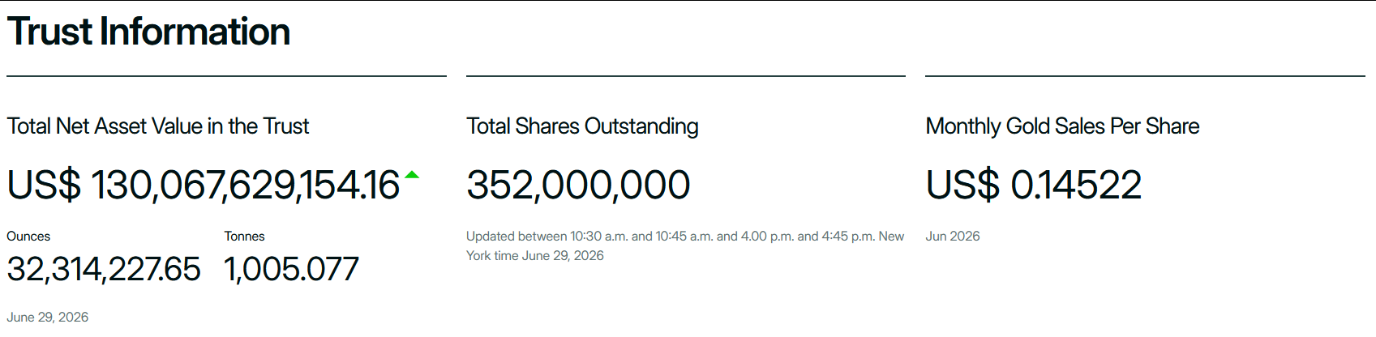Screen dimensions: 1376x337
Task: Click the divider line above Monthly Gold Sales
Action: [x=1145, y=76]
